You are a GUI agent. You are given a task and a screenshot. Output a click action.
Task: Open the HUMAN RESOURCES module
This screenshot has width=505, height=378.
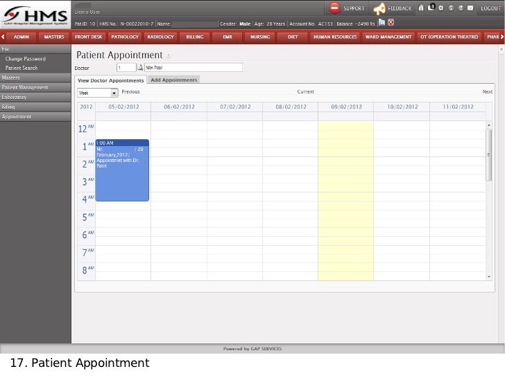tap(335, 37)
